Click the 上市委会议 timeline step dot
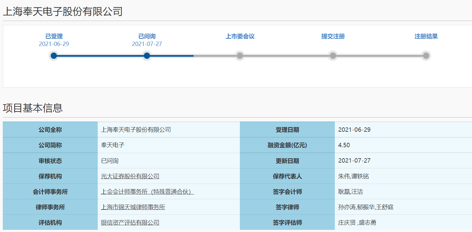 tap(240, 56)
